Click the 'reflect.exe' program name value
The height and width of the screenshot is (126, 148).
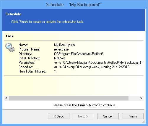point(61,49)
